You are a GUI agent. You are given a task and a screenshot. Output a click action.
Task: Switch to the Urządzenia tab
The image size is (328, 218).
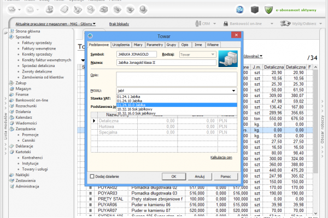(x=120, y=44)
